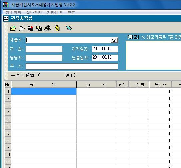This screenshot has height=168, width=181.
Task: Select row header 8
Action: (8, 140)
